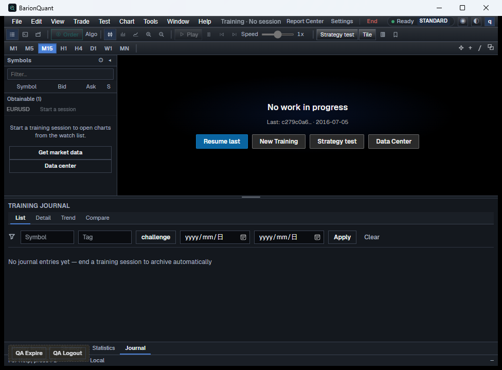
Task: Toggle the light/dark theme icon
Action: coord(476,21)
